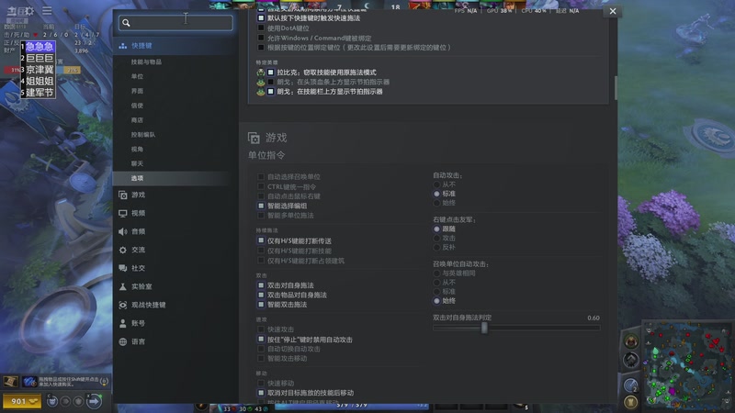
Task: Toggle 智能双击施法 checkbox
Action: point(261,305)
